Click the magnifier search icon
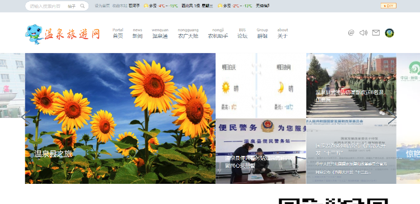Viewport: 420px width, 204px height. coord(82,6)
